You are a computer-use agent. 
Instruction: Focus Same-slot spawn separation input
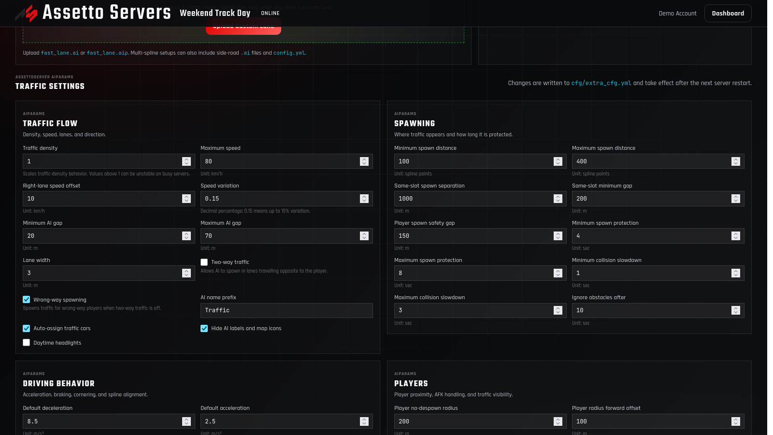(480, 199)
